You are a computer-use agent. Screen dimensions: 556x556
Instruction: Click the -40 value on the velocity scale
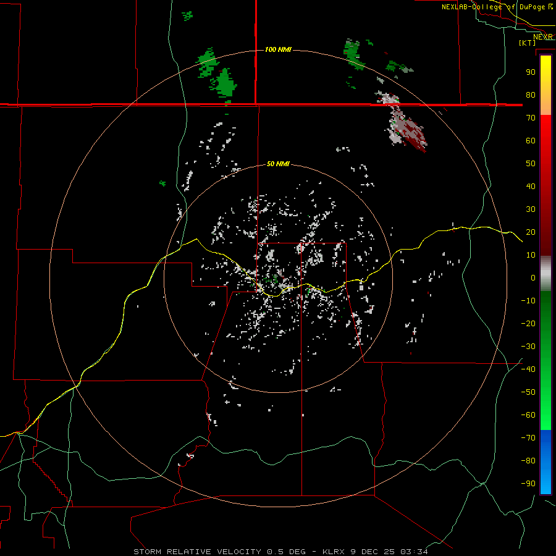[x=528, y=369]
